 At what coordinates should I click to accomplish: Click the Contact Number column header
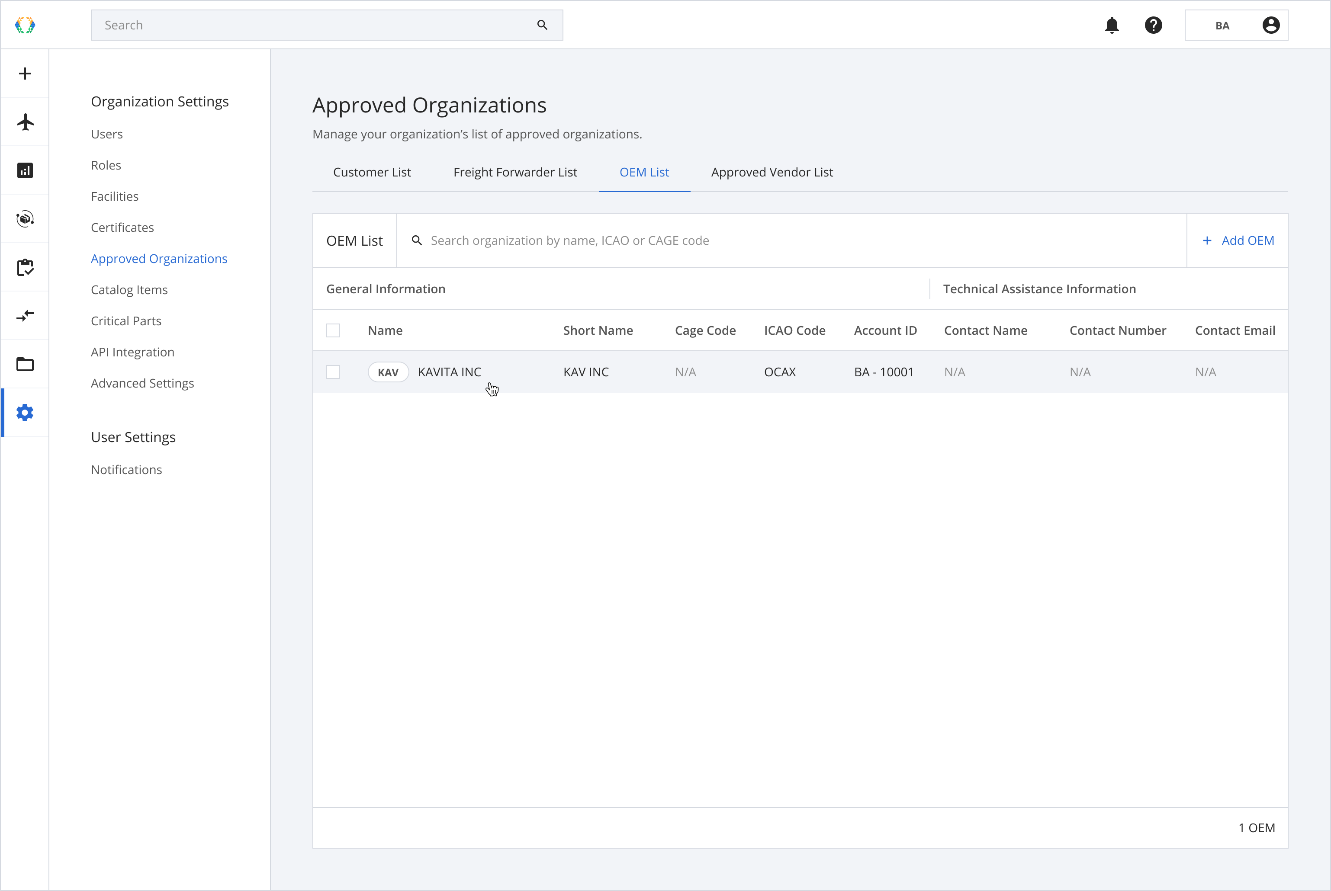1117,331
